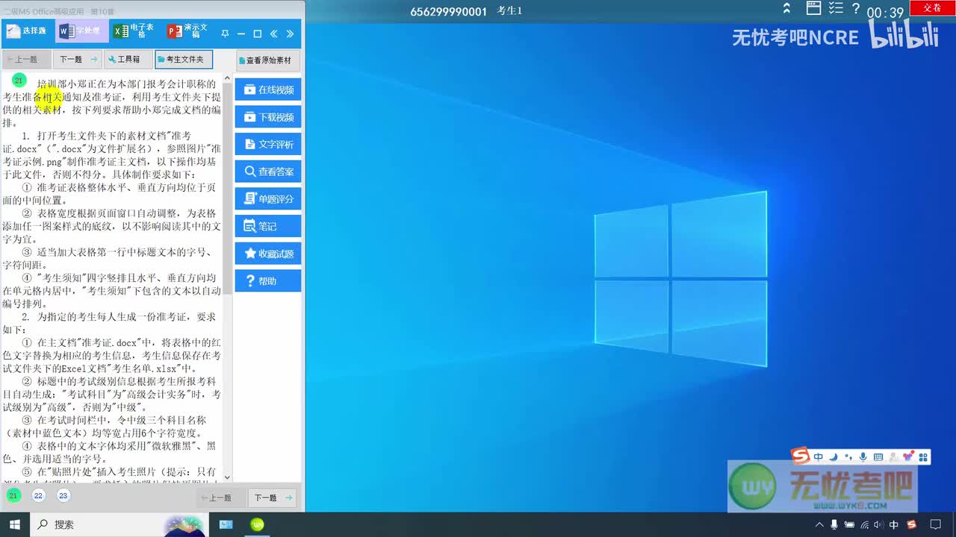Click the bottom 下一题 button
The image size is (956, 537).
pyautogui.click(x=271, y=497)
